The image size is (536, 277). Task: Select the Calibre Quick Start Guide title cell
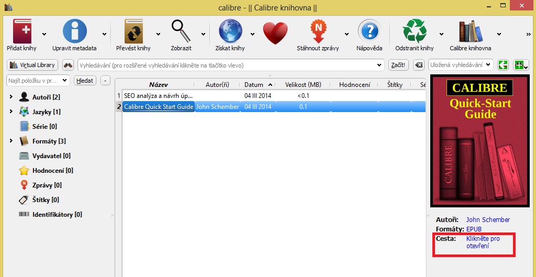159,107
